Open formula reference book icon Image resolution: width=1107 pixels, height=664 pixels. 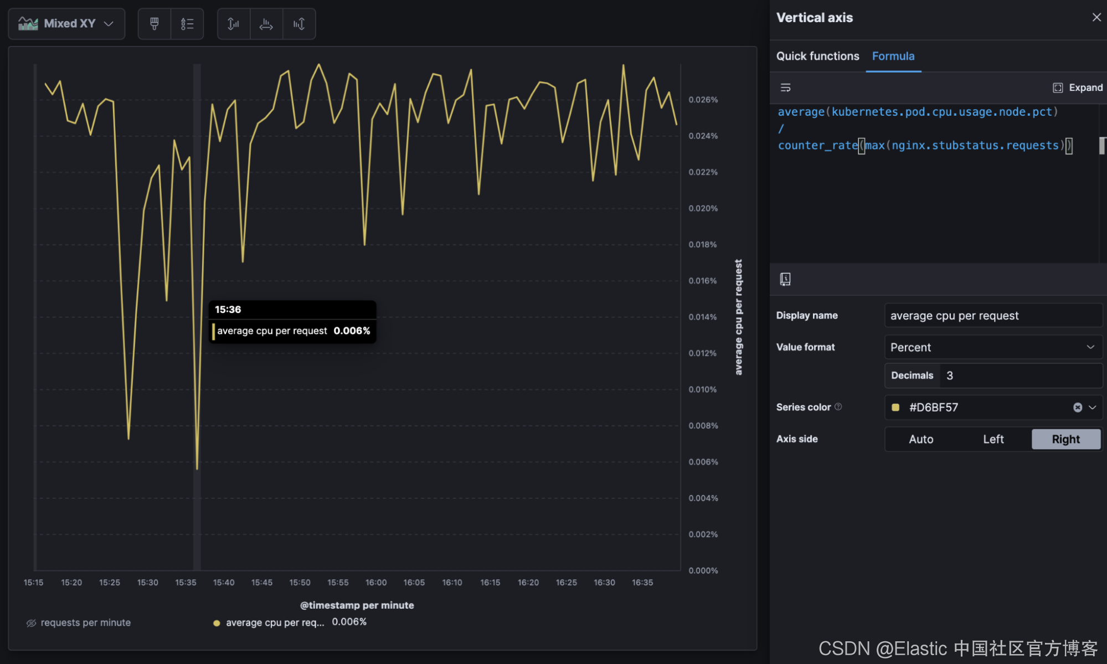click(x=785, y=279)
